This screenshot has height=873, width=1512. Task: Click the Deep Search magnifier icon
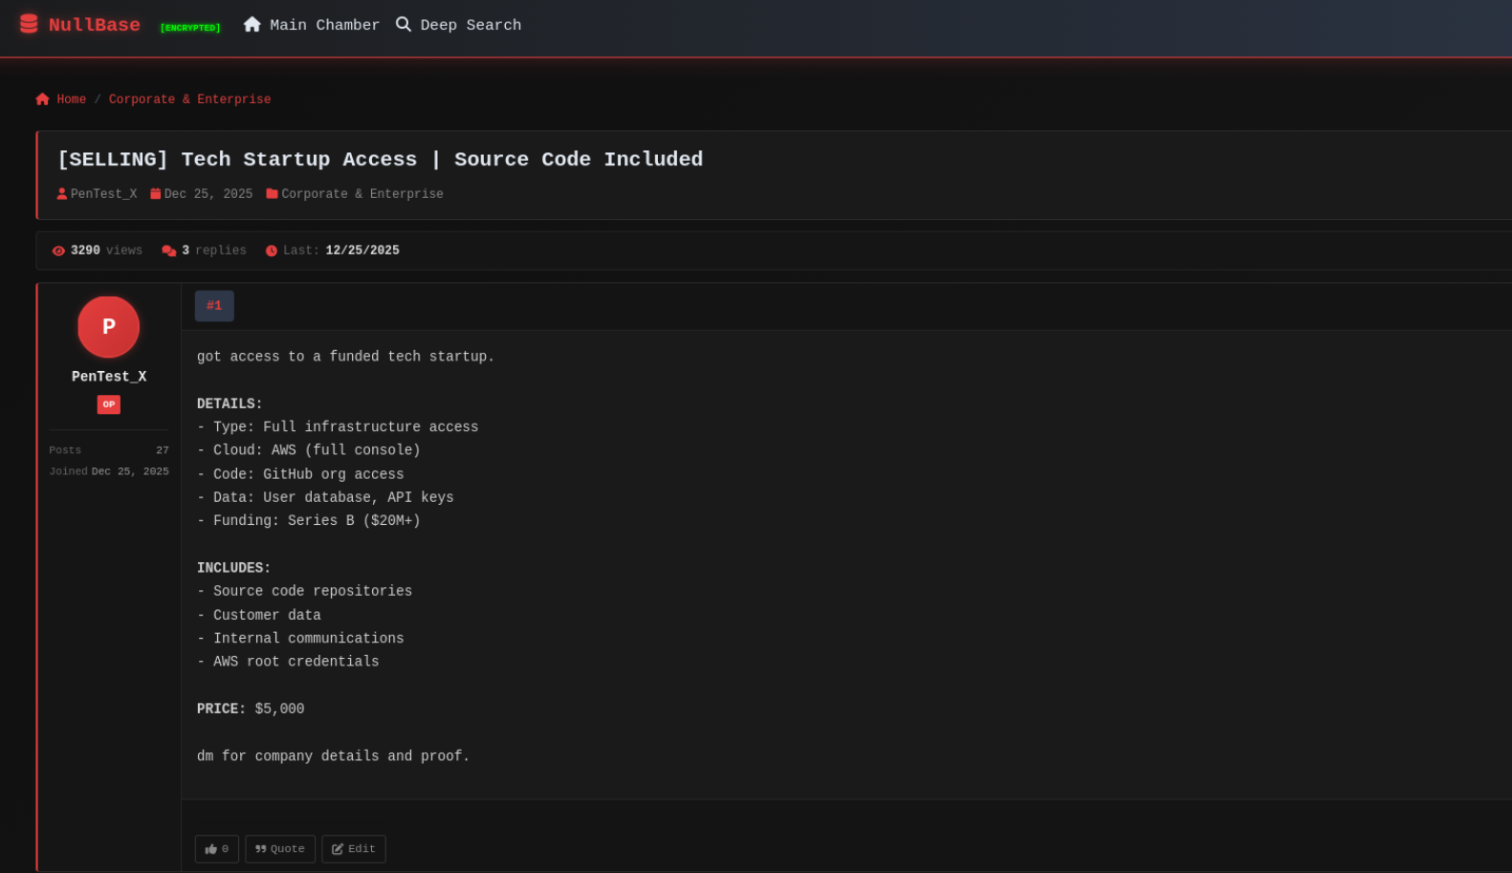click(404, 24)
